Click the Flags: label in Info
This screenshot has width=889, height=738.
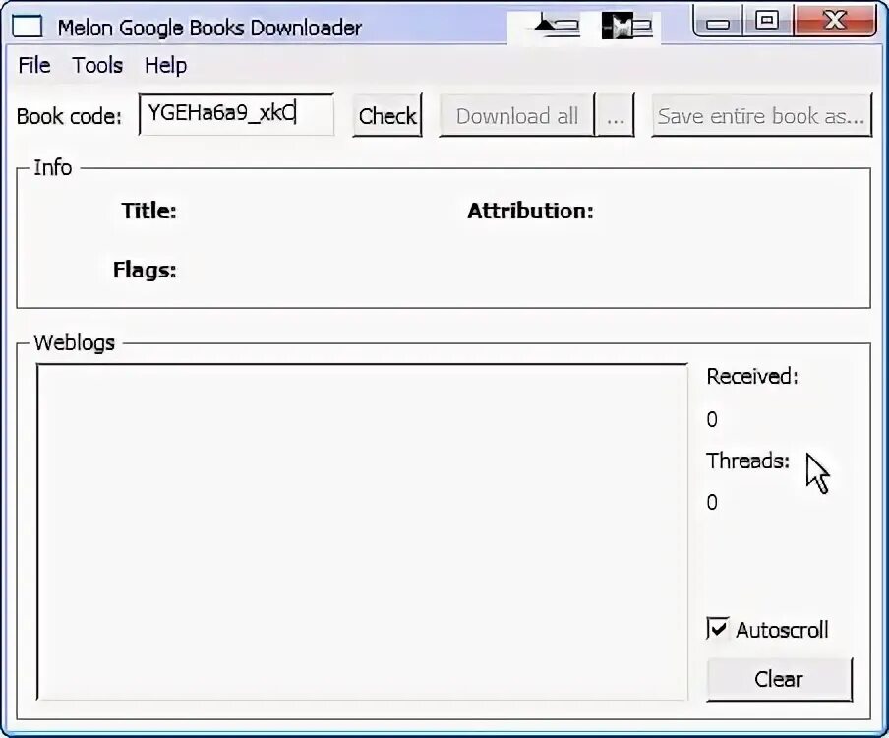point(145,270)
